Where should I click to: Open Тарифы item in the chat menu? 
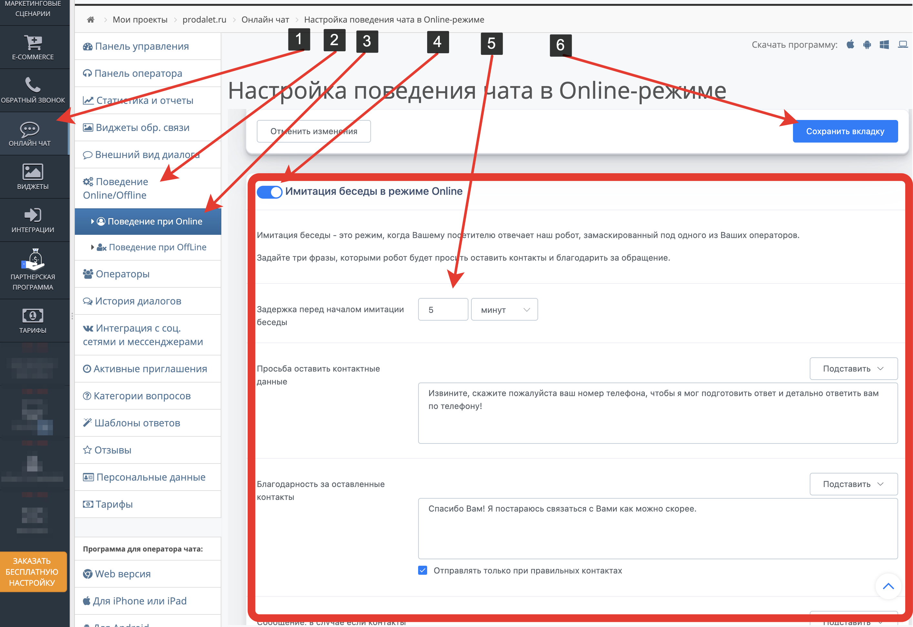point(148,504)
